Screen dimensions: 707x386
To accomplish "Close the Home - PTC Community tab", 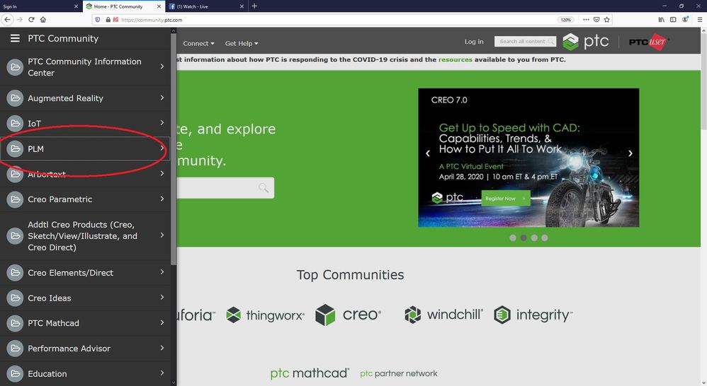I will (x=159, y=6).
